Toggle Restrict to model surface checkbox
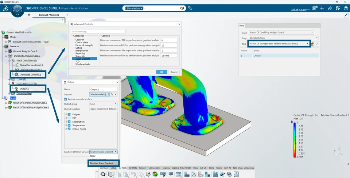Image resolution: width=350 pixels, height=178 pixels. pos(65,99)
